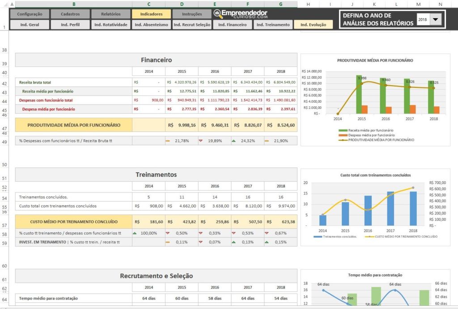Screen dimensions: 458x309
Task: Open the Ind. Financeiro indicators
Action: click(x=232, y=25)
